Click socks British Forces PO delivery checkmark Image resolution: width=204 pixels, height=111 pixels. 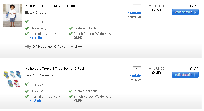(71, 97)
